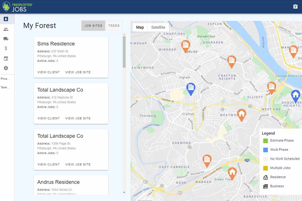Click the Business building icon in legend
This screenshot has width=302, height=201.
[x=265, y=186]
